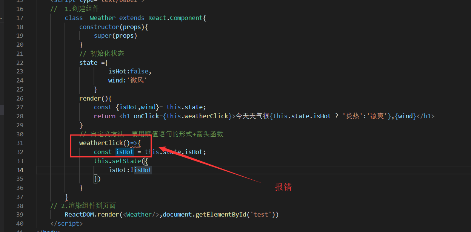
Task: Click the 'state' property on line 22
Action: coord(88,63)
